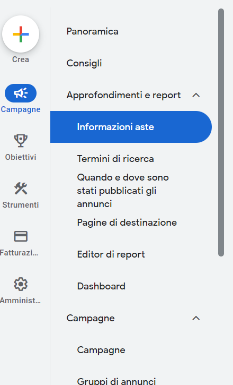Screen dimensions: 233x385
Task: Select Informazioni aste item
Action: pyautogui.click(x=131, y=127)
